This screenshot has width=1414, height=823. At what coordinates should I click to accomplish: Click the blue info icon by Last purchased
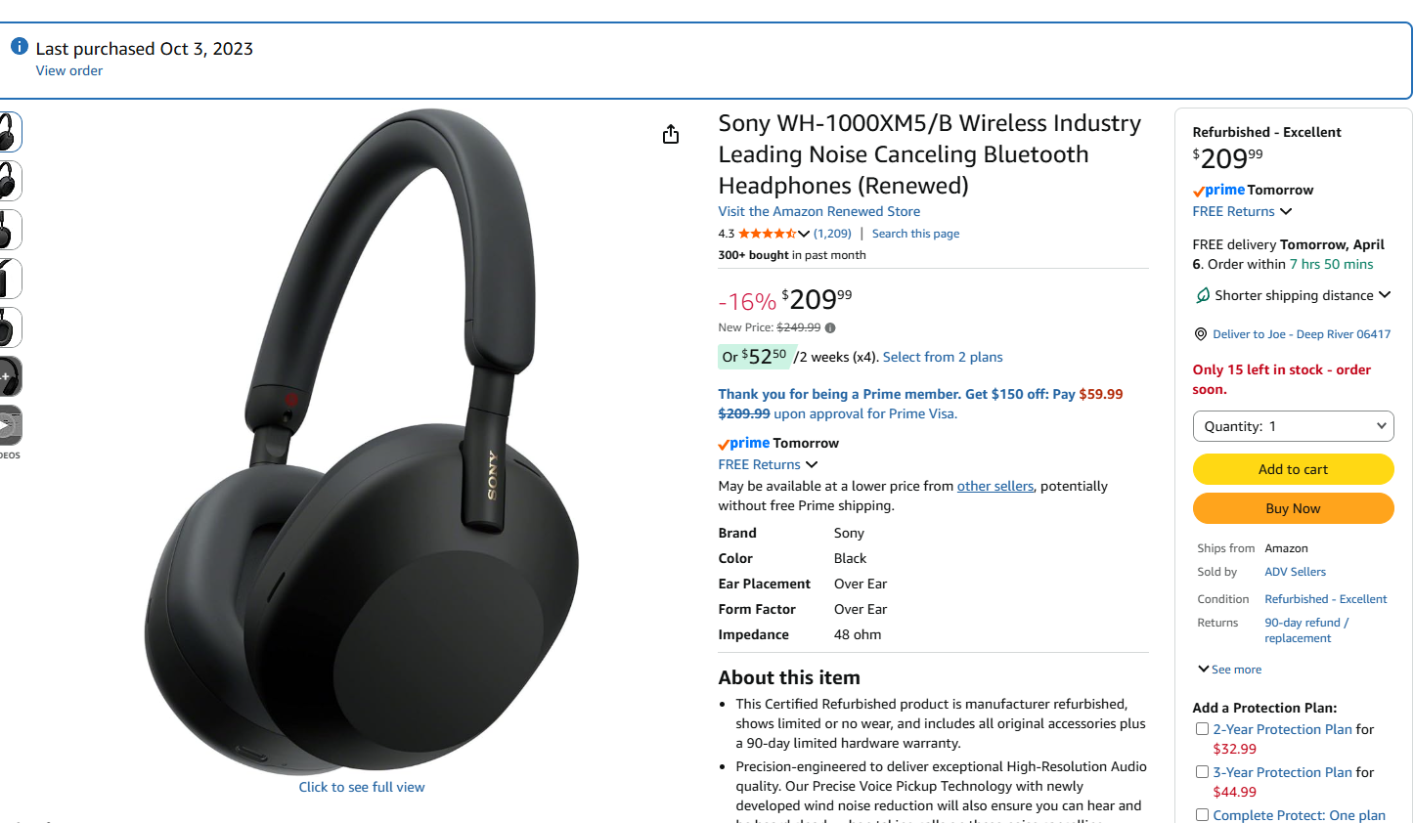click(x=20, y=47)
